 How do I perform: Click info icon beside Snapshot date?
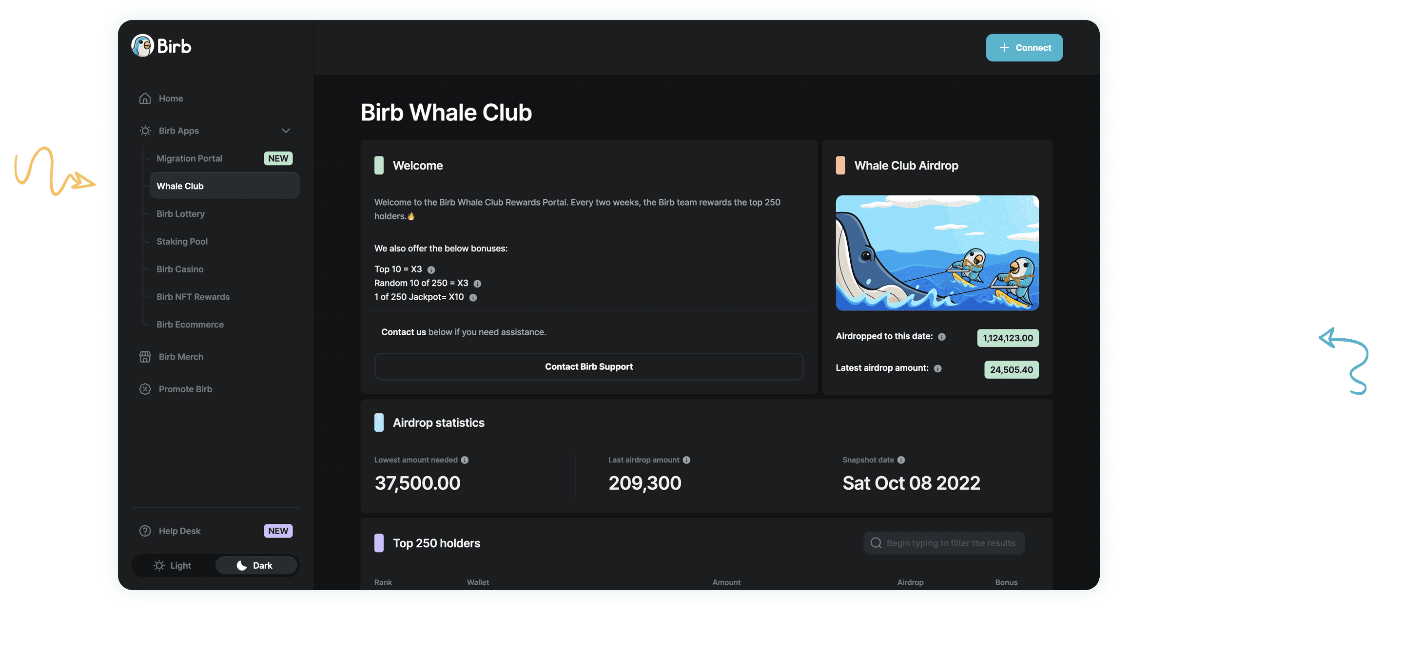click(x=901, y=460)
